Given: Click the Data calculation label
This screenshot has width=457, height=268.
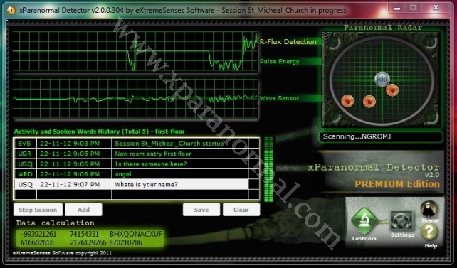Looking at the screenshot, I should (56, 223).
